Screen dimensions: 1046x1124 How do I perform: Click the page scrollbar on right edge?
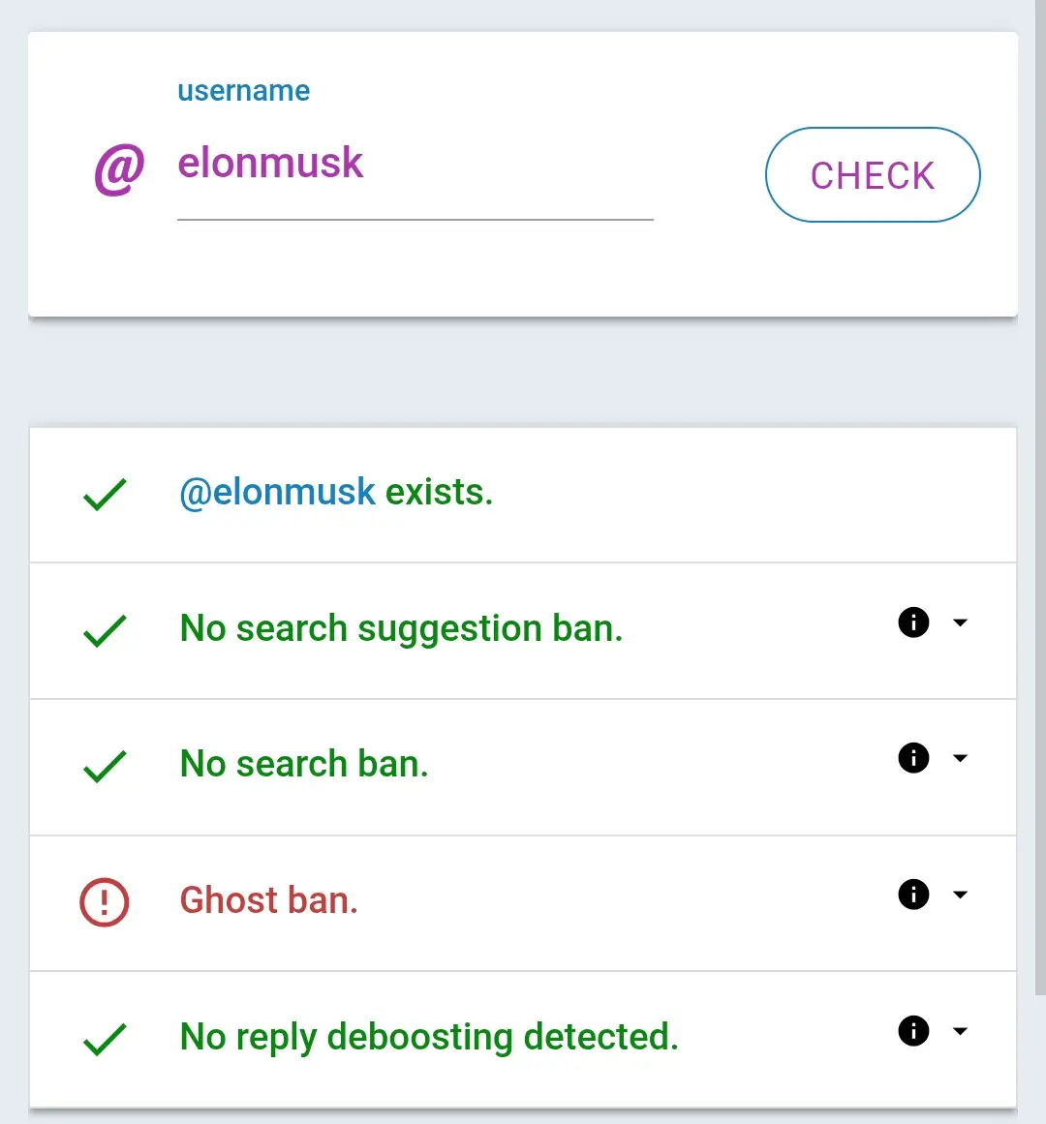click(1040, 484)
